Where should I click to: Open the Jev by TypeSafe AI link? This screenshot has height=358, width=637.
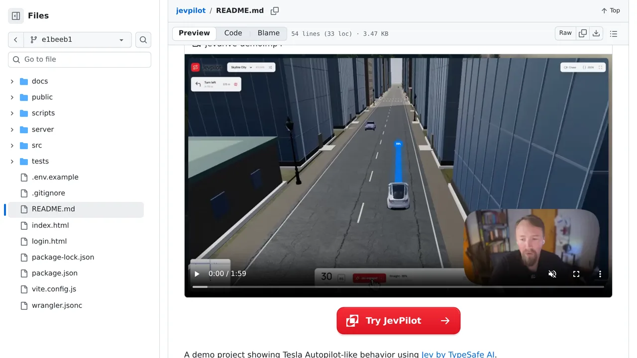pyautogui.click(x=458, y=355)
